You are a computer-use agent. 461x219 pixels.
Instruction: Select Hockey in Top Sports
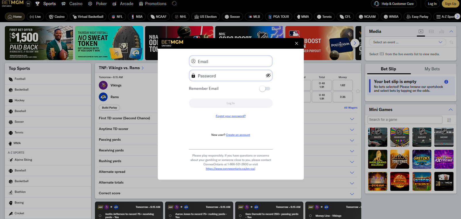click(x=48, y=100)
